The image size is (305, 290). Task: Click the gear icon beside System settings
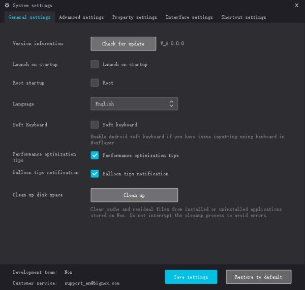7,6
